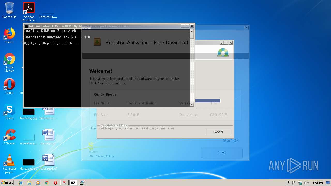Screen dimensions: 331x186
Task: Click 'Loading KMSPico Framework...' console line
Action: [x=53, y=31]
